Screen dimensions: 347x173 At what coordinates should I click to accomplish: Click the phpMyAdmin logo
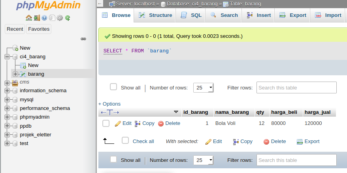click(x=48, y=5)
